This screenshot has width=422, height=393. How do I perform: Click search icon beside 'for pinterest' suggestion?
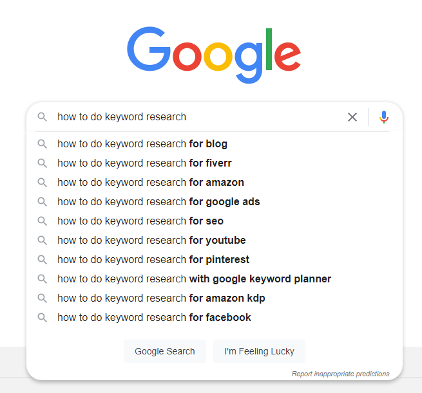pos(43,260)
